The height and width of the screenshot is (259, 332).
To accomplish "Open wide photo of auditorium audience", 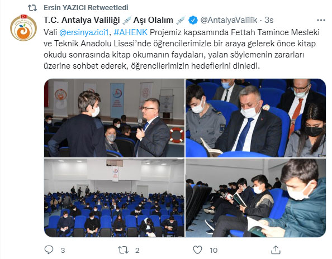I will point(114,198).
